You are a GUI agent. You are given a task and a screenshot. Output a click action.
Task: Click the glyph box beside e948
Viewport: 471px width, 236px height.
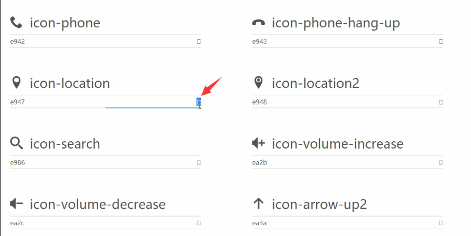coord(441,102)
